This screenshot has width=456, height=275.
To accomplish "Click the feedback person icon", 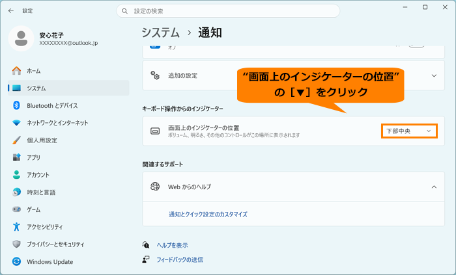I will pyautogui.click(x=146, y=259).
